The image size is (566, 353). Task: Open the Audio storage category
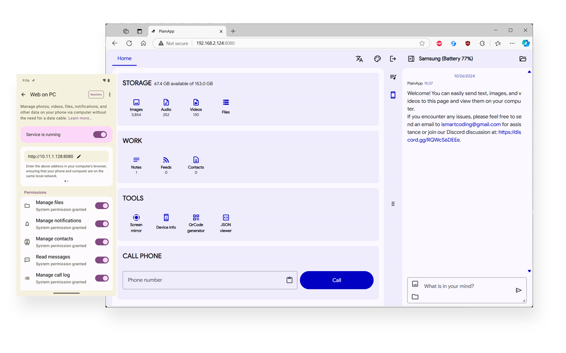[166, 107]
